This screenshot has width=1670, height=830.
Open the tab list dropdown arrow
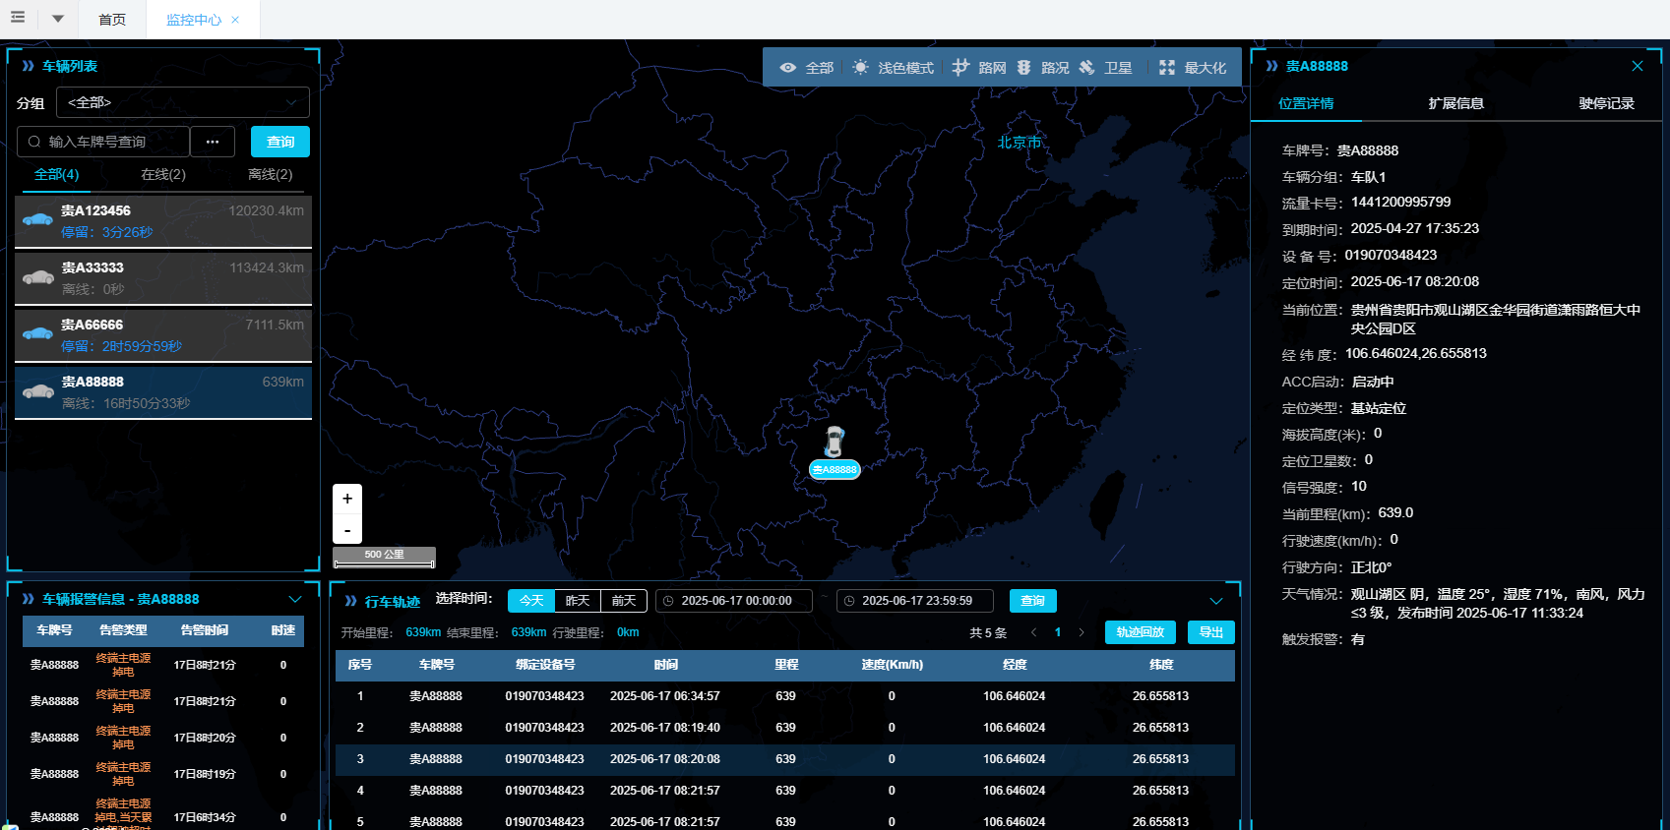[58, 19]
